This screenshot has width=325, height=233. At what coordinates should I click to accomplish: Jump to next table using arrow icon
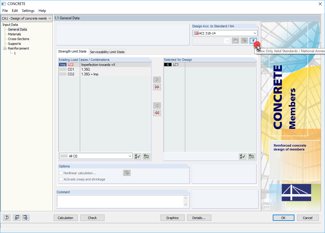[x=25, y=218]
